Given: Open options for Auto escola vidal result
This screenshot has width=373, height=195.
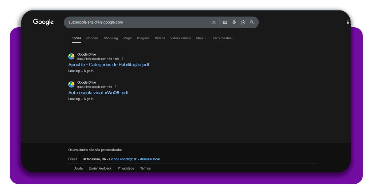Looking at the screenshot, I should [x=115, y=87].
